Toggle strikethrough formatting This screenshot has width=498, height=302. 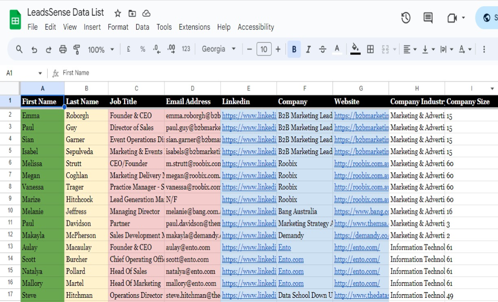pos(322,49)
